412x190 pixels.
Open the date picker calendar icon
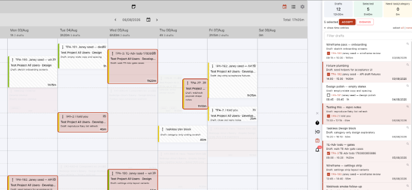click(148, 20)
